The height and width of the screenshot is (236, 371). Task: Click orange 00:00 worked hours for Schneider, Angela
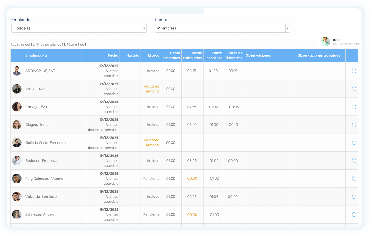click(x=192, y=214)
